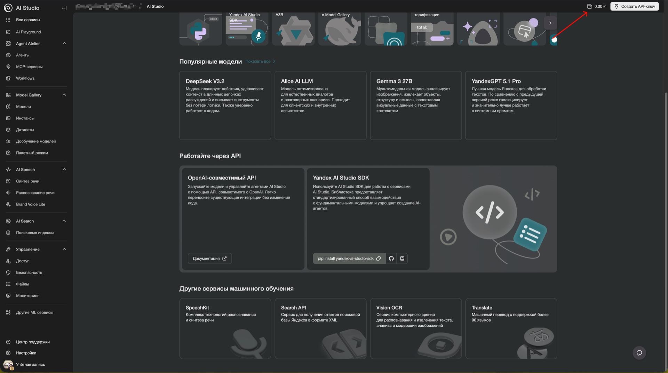Open the support chat bubble icon
Screen dimensions: 668x373
639,353
